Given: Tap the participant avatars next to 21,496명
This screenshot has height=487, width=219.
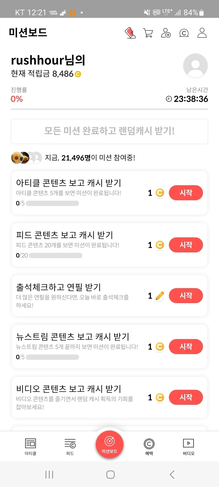Looking at the screenshot, I should [26, 158].
